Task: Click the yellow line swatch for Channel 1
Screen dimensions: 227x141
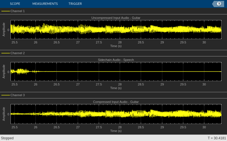Action: [x=6, y=11]
